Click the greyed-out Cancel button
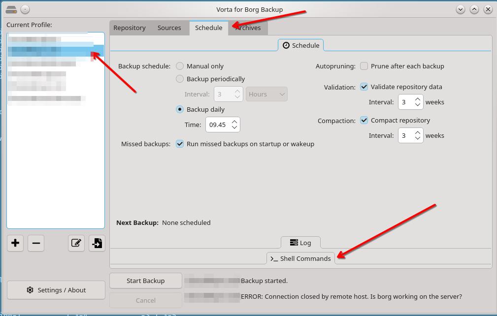Screen dimensions: 497x316 (146, 300)
